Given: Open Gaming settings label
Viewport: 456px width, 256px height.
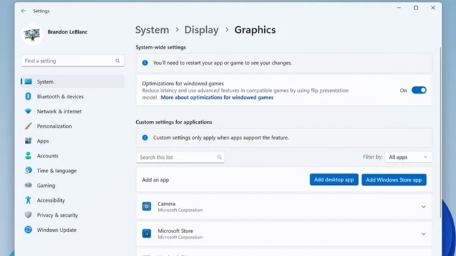Looking at the screenshot, I should 46,185.
